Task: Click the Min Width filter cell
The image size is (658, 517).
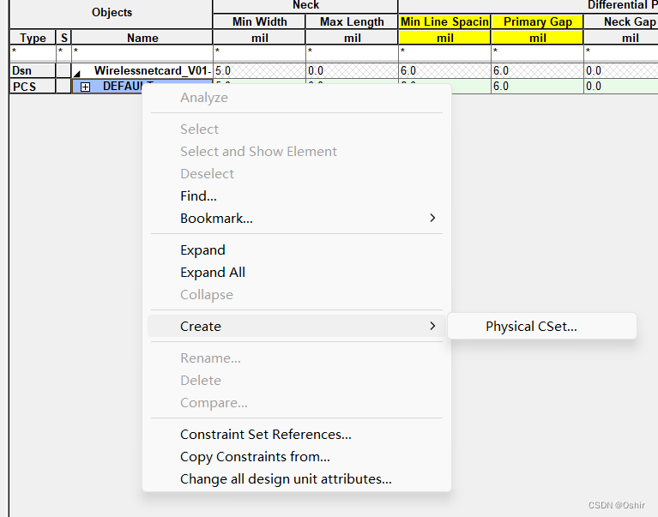Action: point(259,52)
